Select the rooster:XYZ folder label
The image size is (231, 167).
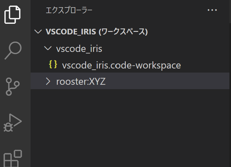[81, 82]
